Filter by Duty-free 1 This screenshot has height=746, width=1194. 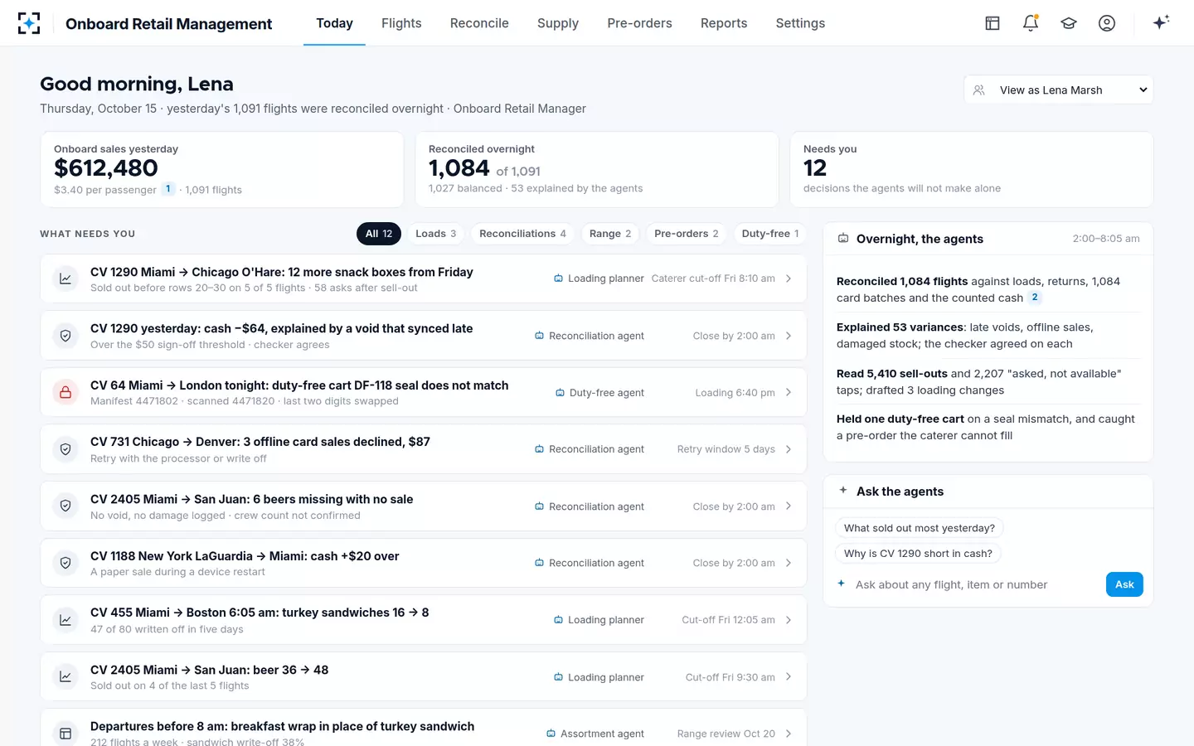(x=770, y=234)
